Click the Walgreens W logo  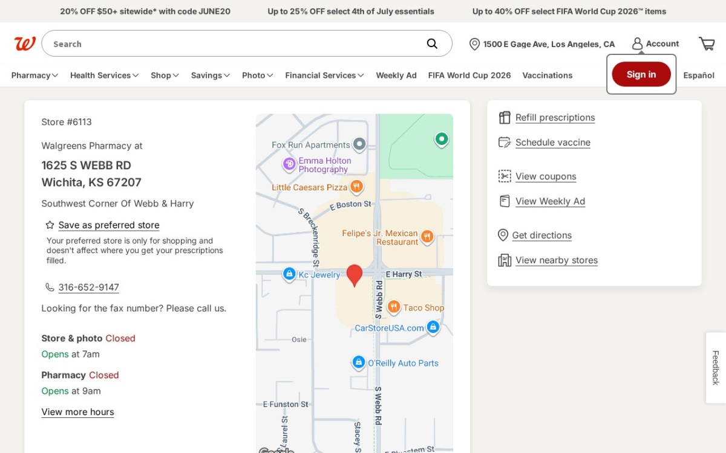click(x=25, y=43)
